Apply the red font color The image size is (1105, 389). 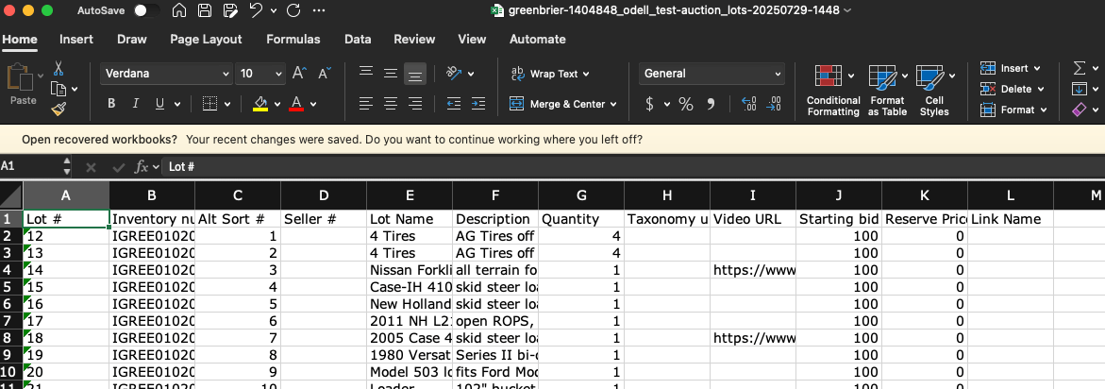[x=296, y=104]
